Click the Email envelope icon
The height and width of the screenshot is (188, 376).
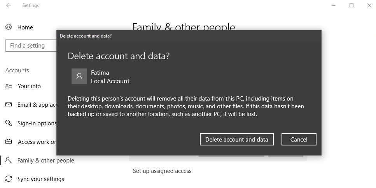click(9, 104)
